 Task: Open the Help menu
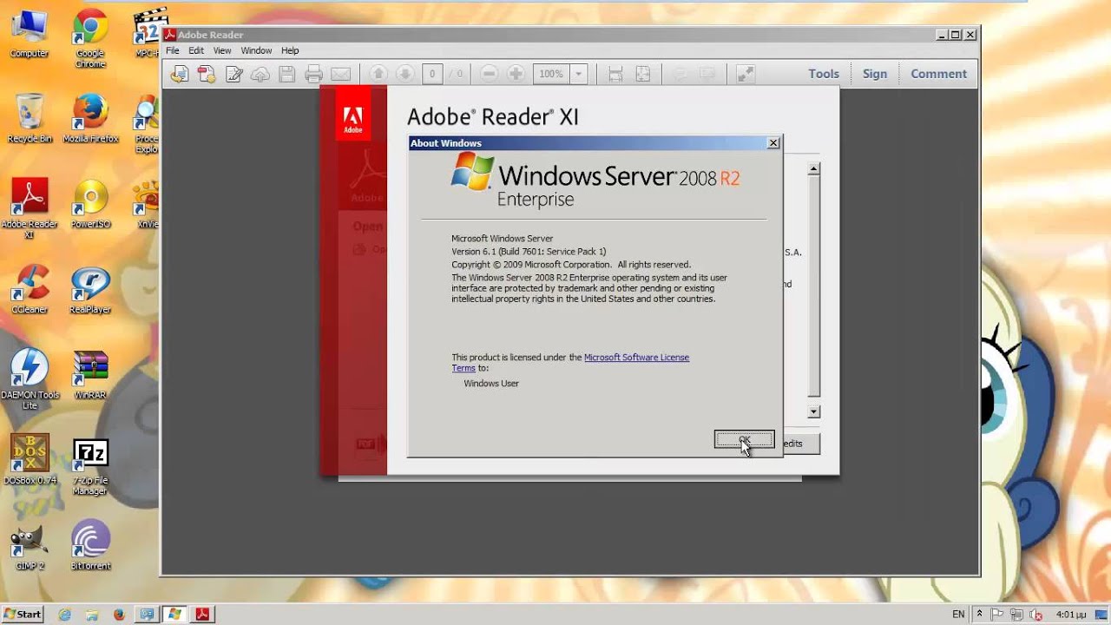coord(290,50)
